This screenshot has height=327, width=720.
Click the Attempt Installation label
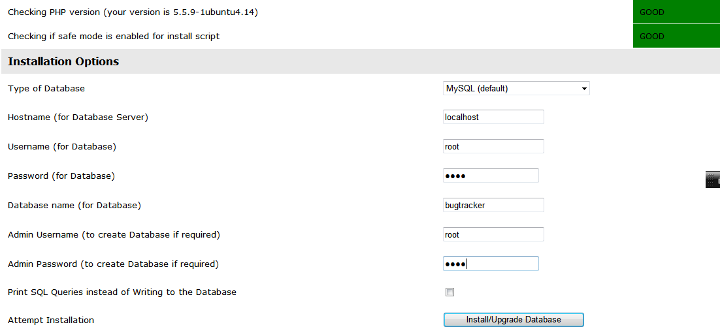click(x=51, y=320)
